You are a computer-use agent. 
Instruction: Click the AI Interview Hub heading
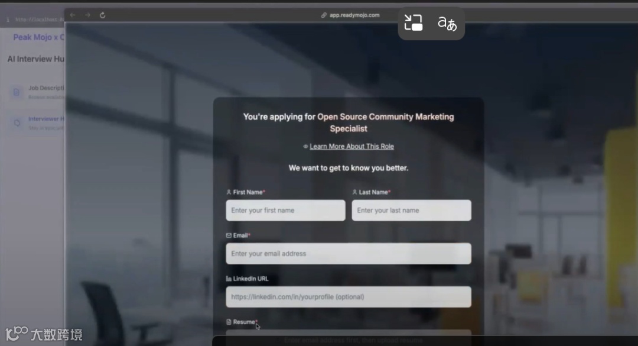click(36, 59)
